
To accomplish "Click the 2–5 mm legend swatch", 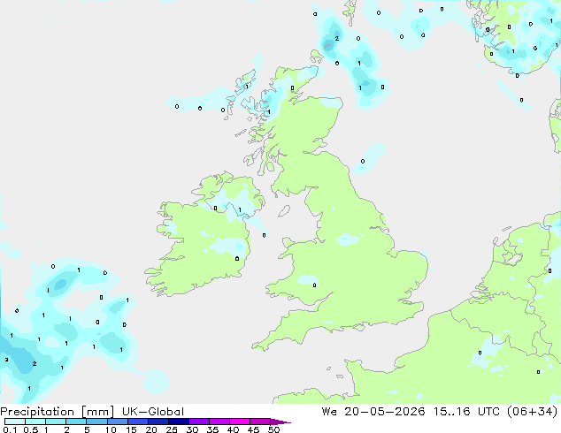I will [76, 422].
